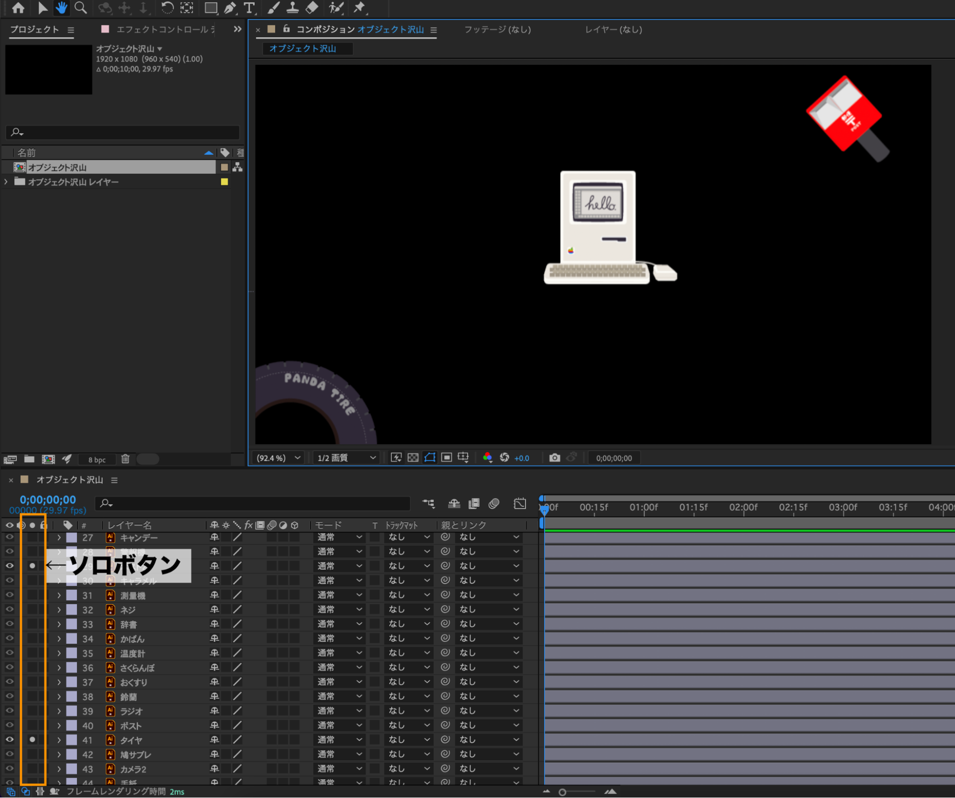Click trash icon in Project panel
The height and width of the screenshot is (798, 955).
[125, 459]
